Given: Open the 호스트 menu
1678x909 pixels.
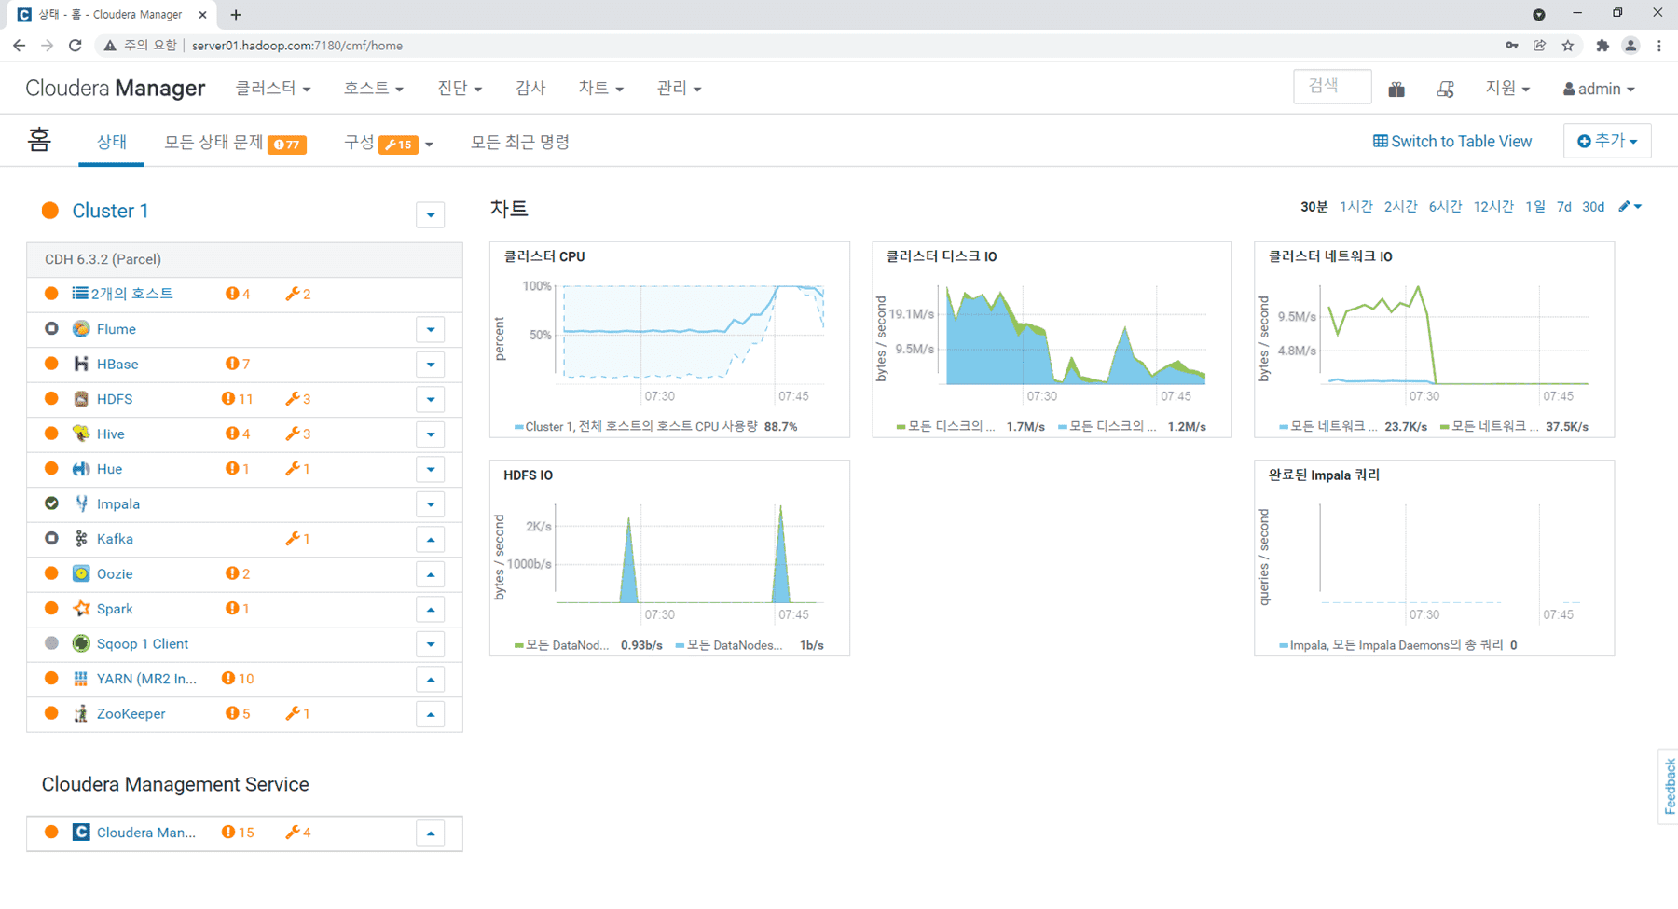Looking at the screenshot, I should point(373,88).
